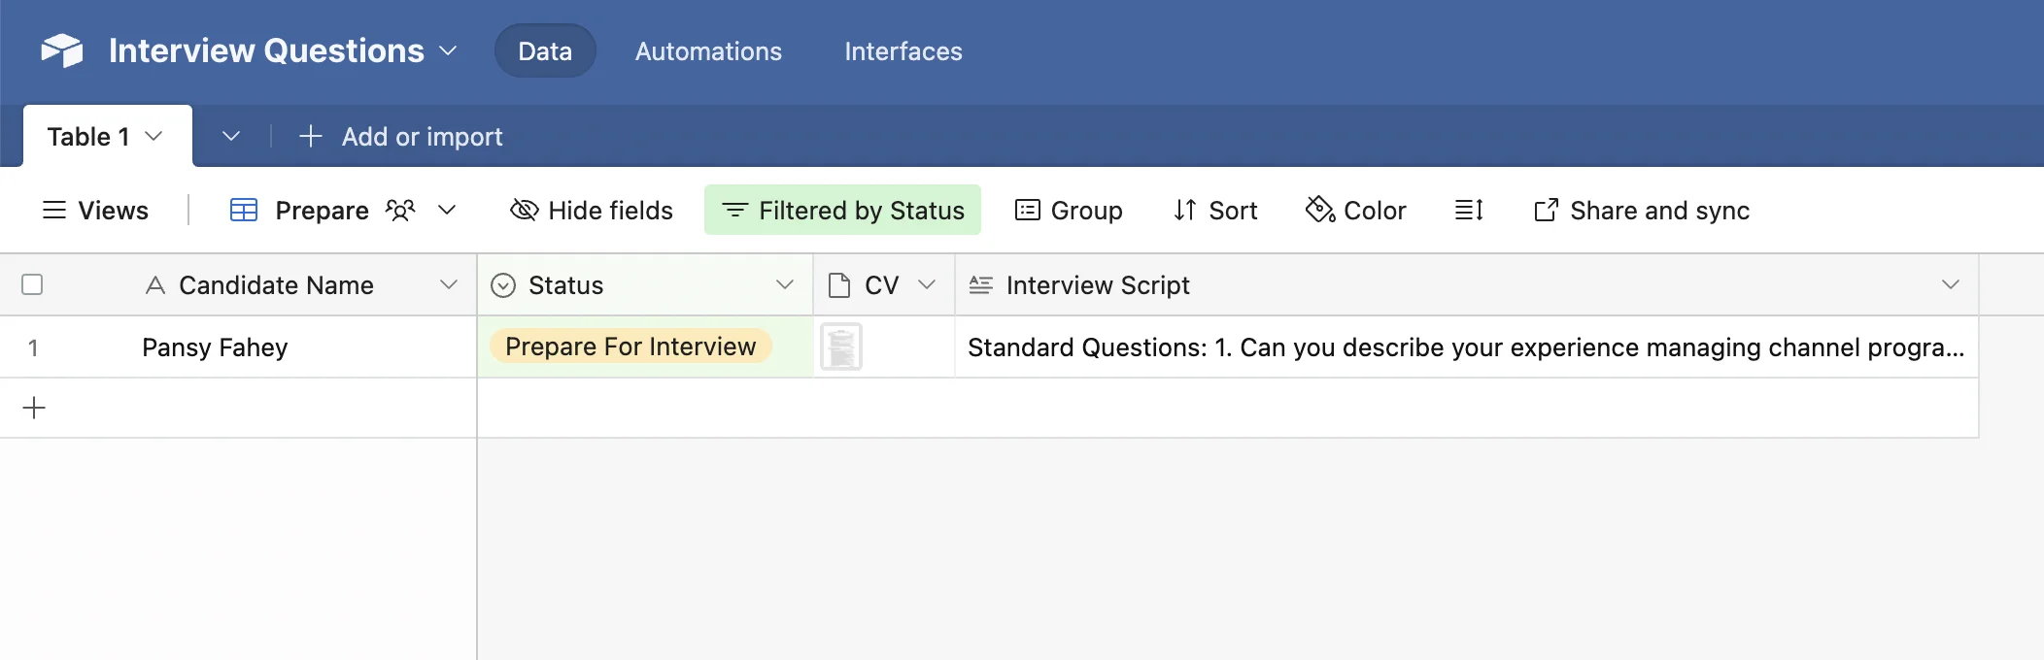The image size is (2044, 660).
Task: Open the Views sidebar button
Action: coord(95,211)
